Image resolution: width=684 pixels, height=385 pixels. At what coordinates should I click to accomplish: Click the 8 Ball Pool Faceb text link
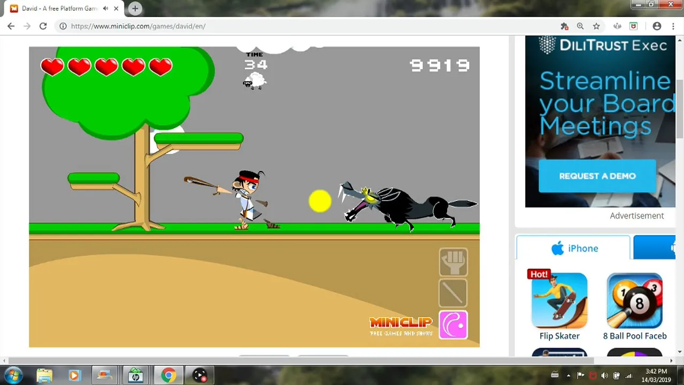635,336
